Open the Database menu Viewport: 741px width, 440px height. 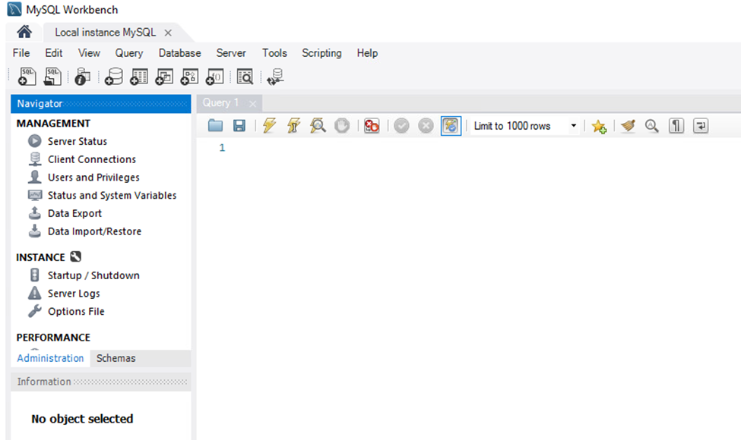pyautogui.click(x=179, y=53)
